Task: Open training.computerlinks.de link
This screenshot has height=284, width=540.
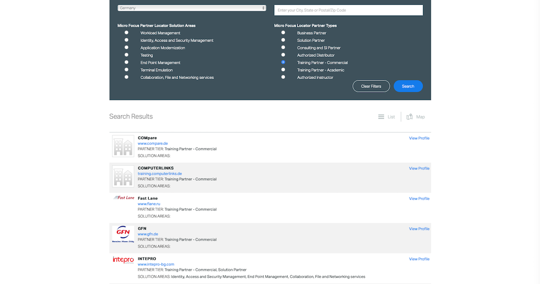Action: tap(160, 174)
